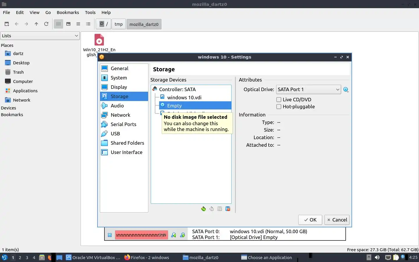
Task: Open the View menu
Action: tap(34, 13)
